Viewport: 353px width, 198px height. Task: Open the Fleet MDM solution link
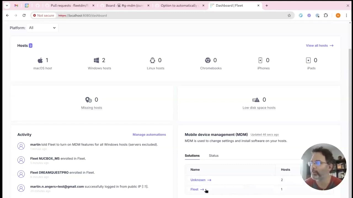(197, 189)
